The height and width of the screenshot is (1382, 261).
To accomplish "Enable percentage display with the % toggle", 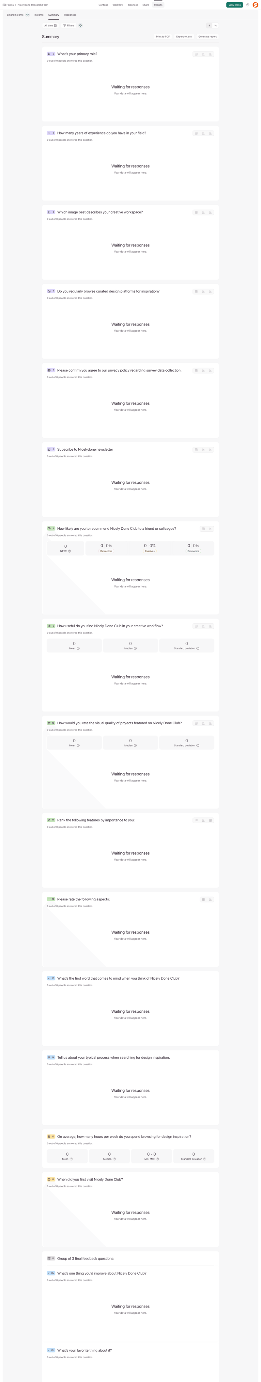I will (215, 25).
